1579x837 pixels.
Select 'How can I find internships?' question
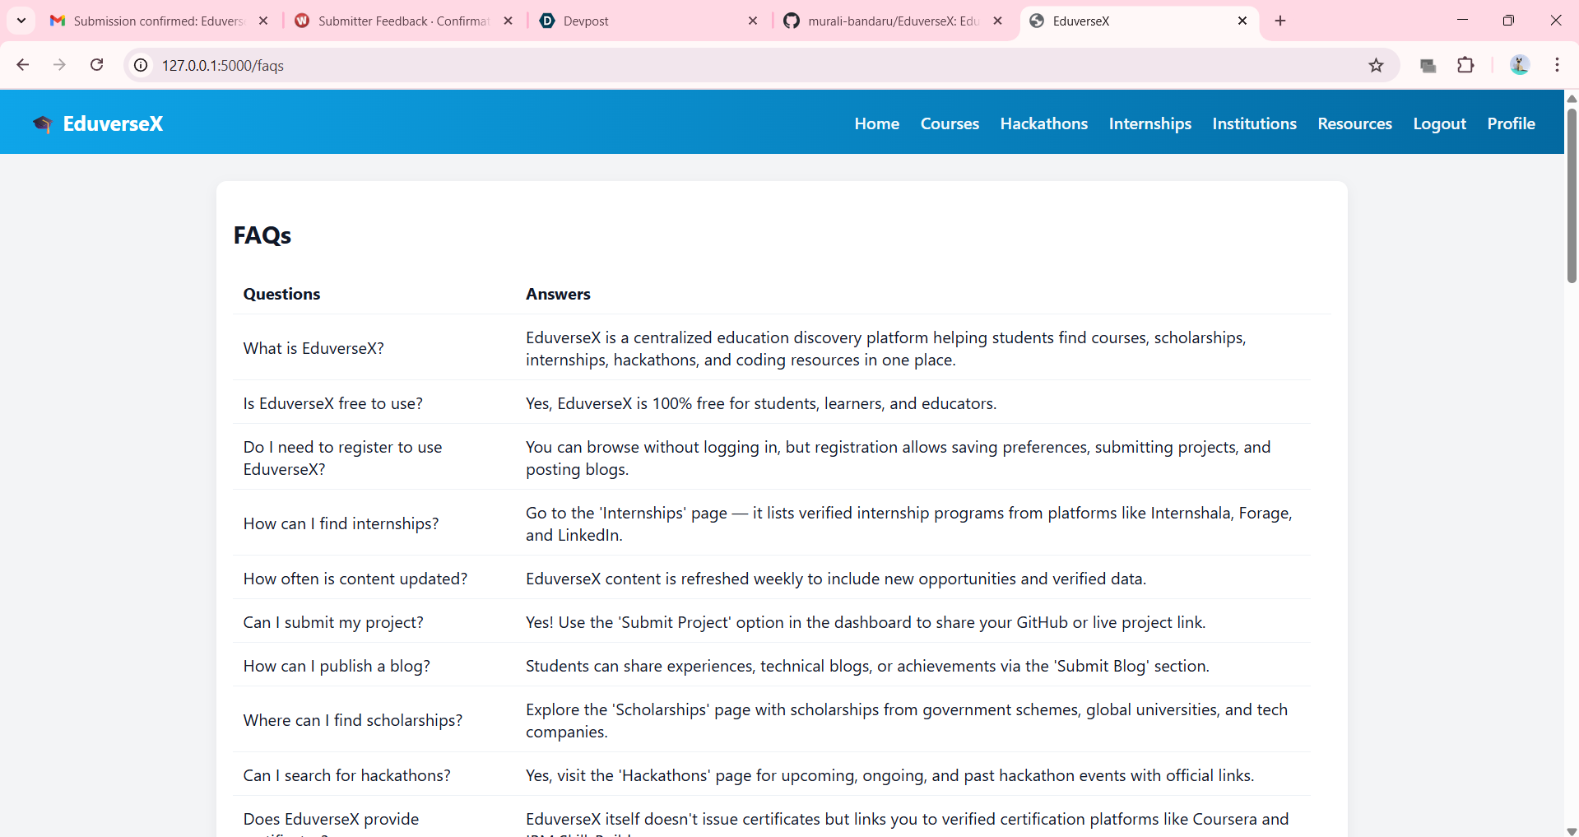(x=341, y=523)
